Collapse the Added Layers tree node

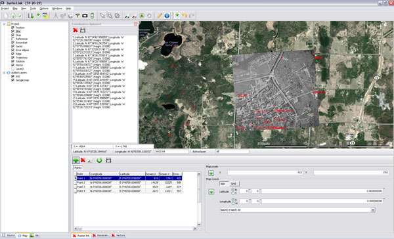point(4,73)
